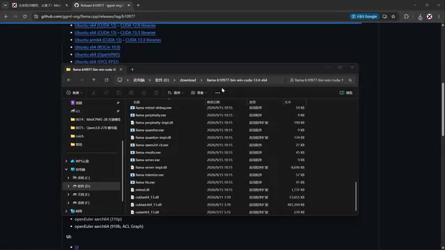Viewport: 445px width, 250px height.
Task: Expand the (C:) drive in sidebar
Action: [x=68, y=178]
